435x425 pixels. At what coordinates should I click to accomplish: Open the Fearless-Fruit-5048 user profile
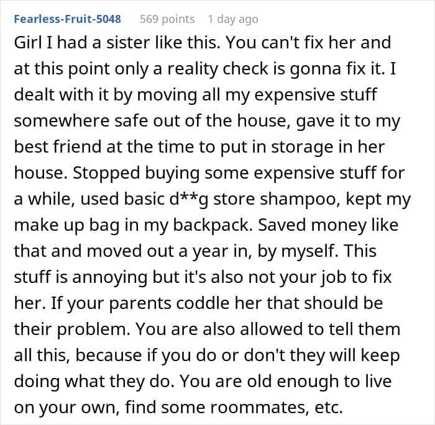pos(67,19)
